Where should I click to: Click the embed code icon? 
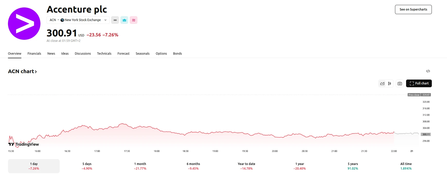click(428, 71)
